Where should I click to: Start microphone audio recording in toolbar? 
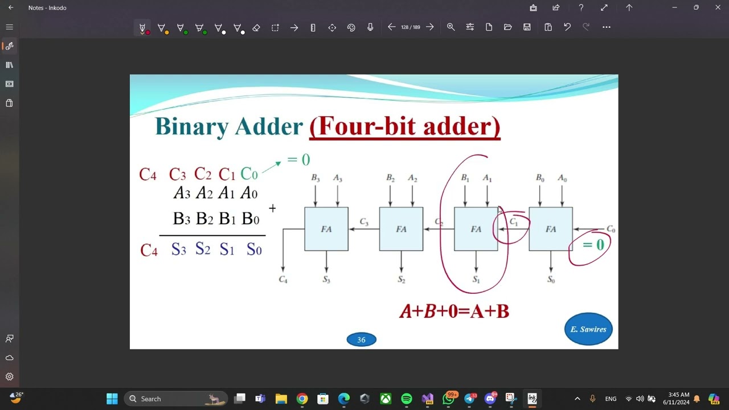[x=370, y=27]
